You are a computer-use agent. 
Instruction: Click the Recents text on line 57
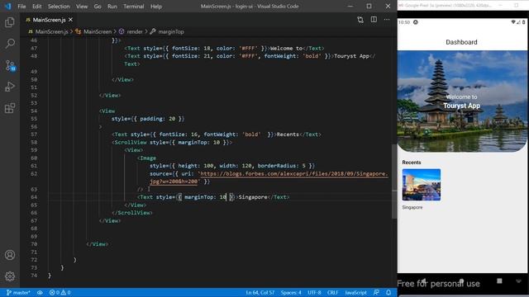click(x=288, y=134)
